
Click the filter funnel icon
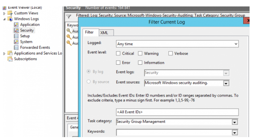point(69,16)
